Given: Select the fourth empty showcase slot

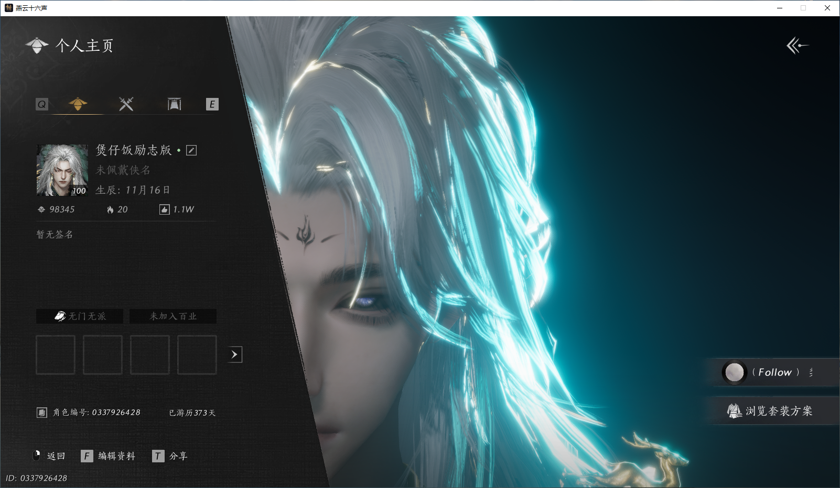Looking at the screenshot, I should (197, 355).
